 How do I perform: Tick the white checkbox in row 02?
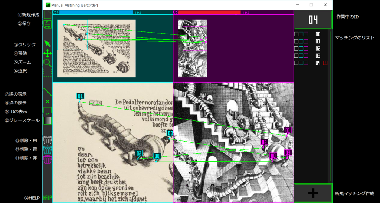(x=296, y=49)
